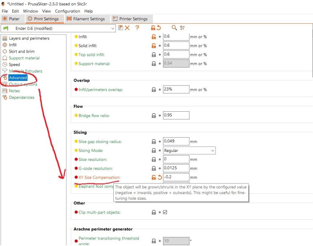Viewport: 313px width, 246px height.
Task: Switch to the Print Settings tab
Action: (45, 19)
